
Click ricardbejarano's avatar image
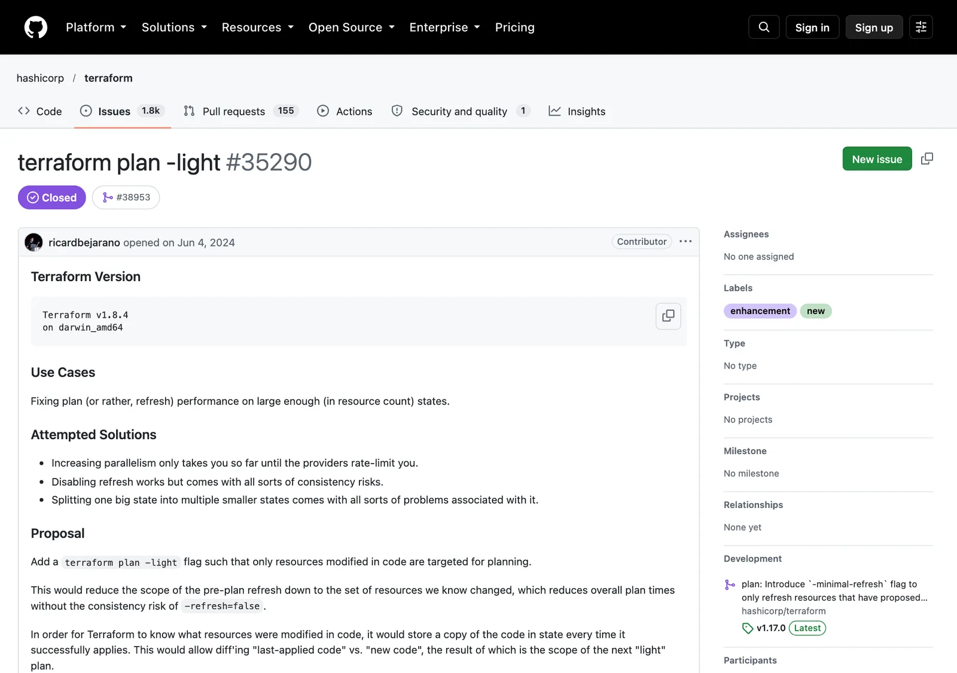[33, 242]
